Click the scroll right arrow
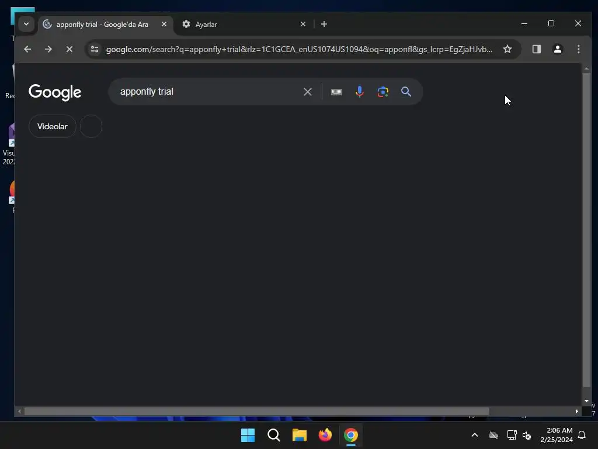Viewport: 598px width, 449px height. [x=576, y=411]
